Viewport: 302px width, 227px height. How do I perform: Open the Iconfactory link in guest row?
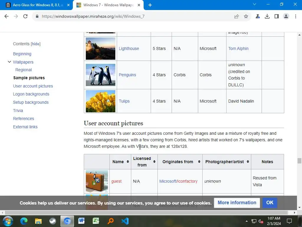[x=187, y=181]
